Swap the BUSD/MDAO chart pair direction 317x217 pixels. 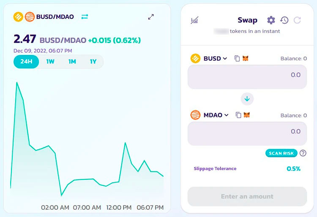pyautogui.click(x=85, y=17)
